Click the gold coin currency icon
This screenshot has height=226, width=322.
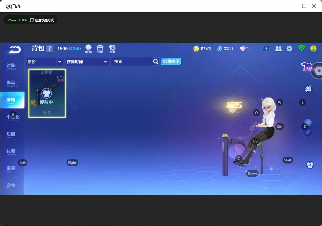(x=196, y=49)
